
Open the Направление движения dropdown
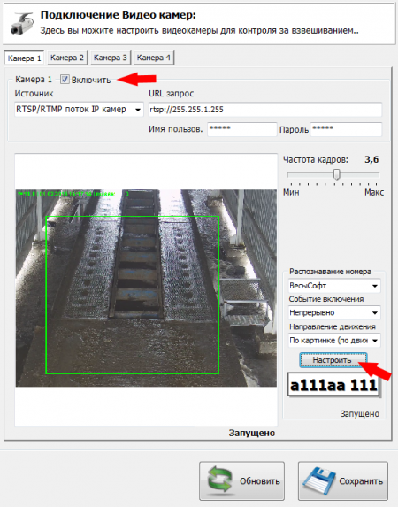pyautogui.click(x=334, y=341)
